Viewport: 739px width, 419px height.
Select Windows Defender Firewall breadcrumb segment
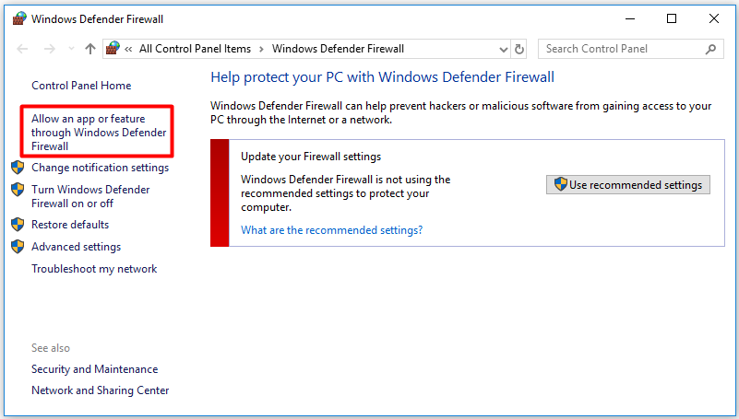[x=338, y=49]
